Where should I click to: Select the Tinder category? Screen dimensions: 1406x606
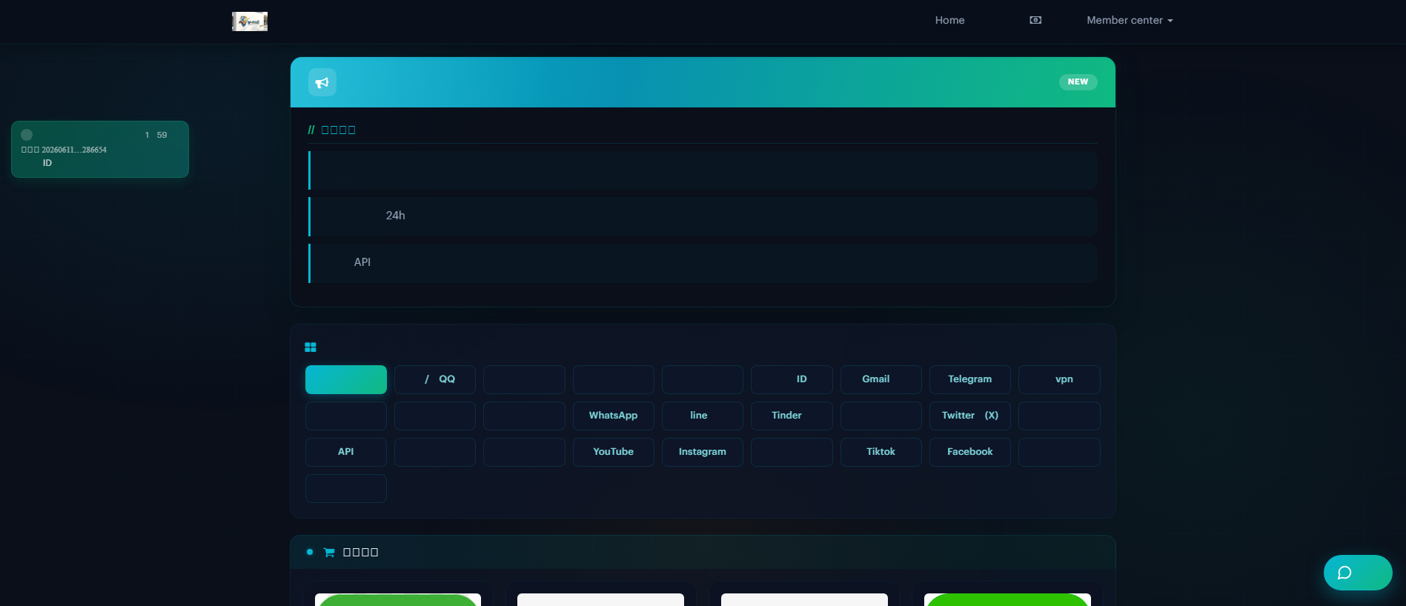792,416
